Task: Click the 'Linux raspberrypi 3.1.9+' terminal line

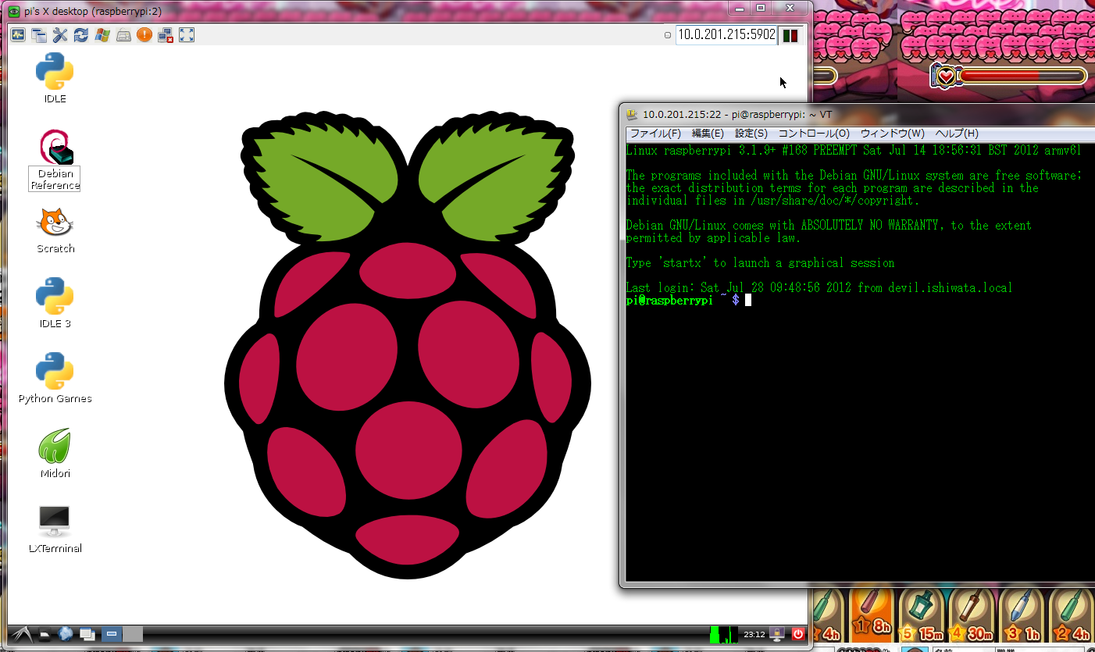Action: (x=854, y=150)
